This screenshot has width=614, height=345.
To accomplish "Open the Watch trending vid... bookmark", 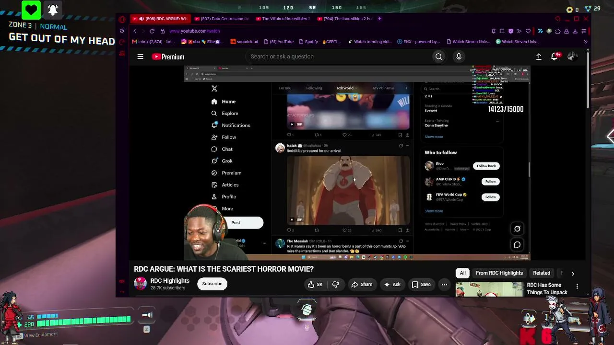I will tap(369, 42).
